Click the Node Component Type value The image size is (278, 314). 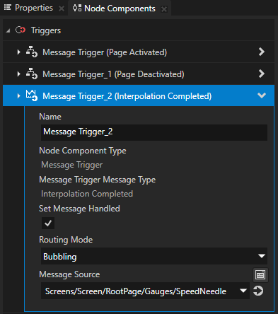pos(72,165)
